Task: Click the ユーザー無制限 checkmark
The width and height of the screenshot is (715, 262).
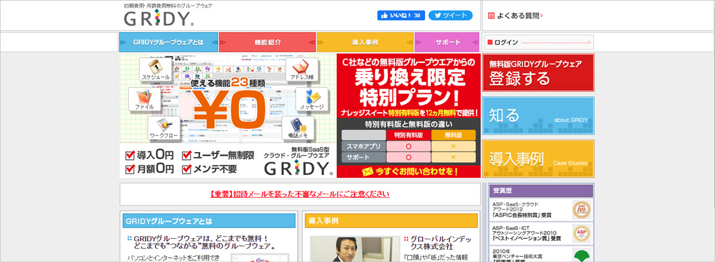Action: pos(186,156)
